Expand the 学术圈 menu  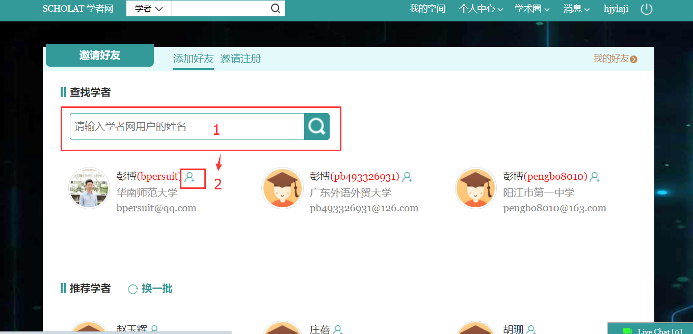[x=532, y=9]
